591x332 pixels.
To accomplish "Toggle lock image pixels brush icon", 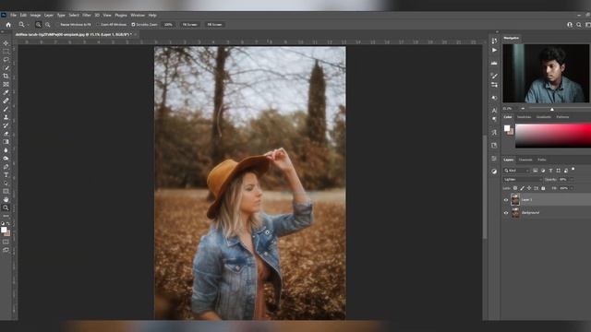I will 522,188.
